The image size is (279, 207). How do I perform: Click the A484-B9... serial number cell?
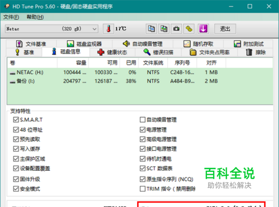pos(182,81)
